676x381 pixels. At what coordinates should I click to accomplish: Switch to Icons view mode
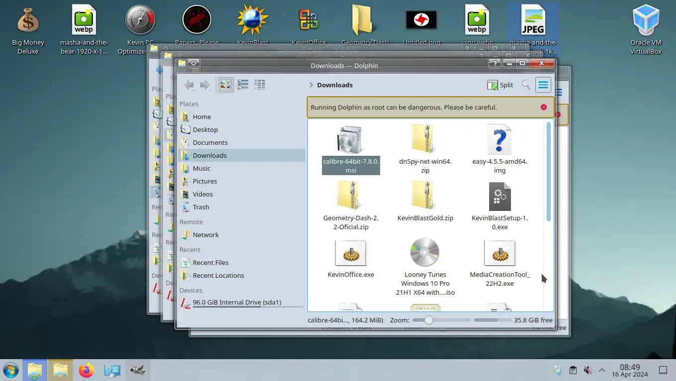point(226,85)
